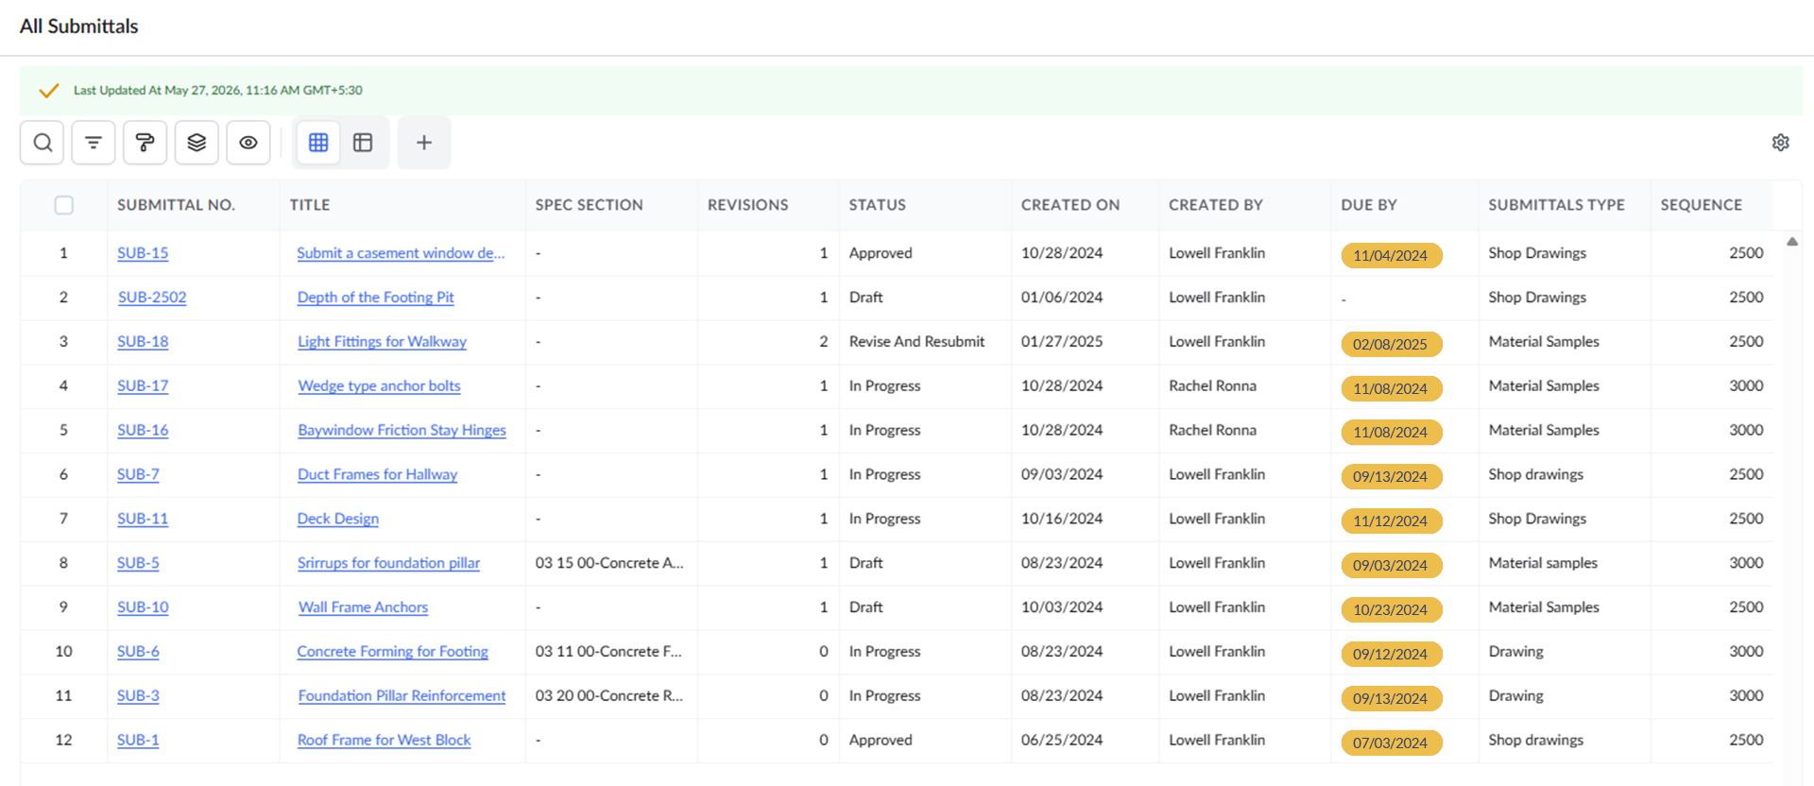Sort by the Submittal No. column header
1814x786 pixels.
pos(176,205)
